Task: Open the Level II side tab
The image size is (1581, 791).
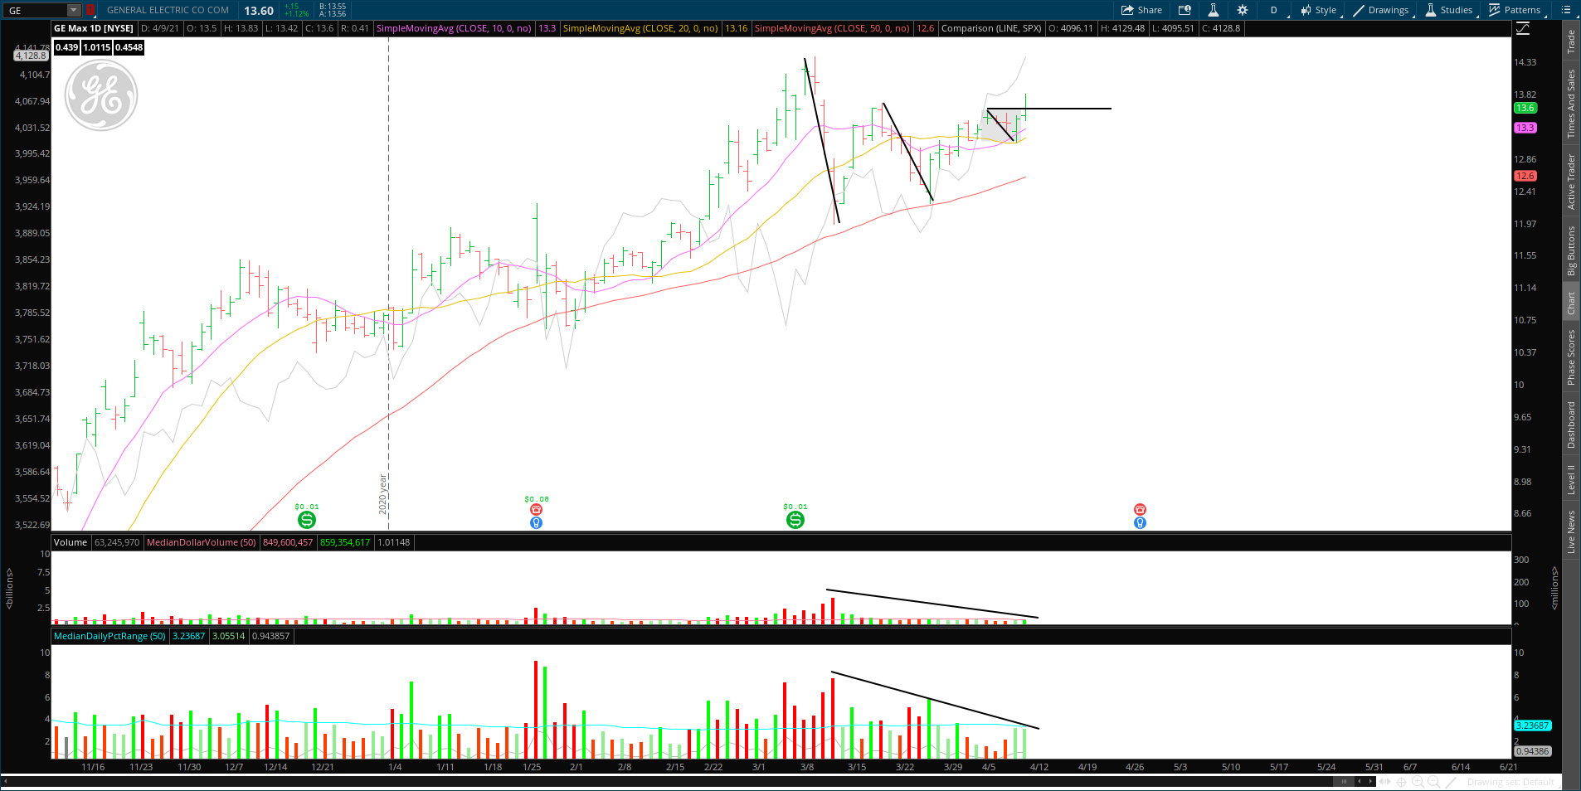Action: tap(1571, 480)
